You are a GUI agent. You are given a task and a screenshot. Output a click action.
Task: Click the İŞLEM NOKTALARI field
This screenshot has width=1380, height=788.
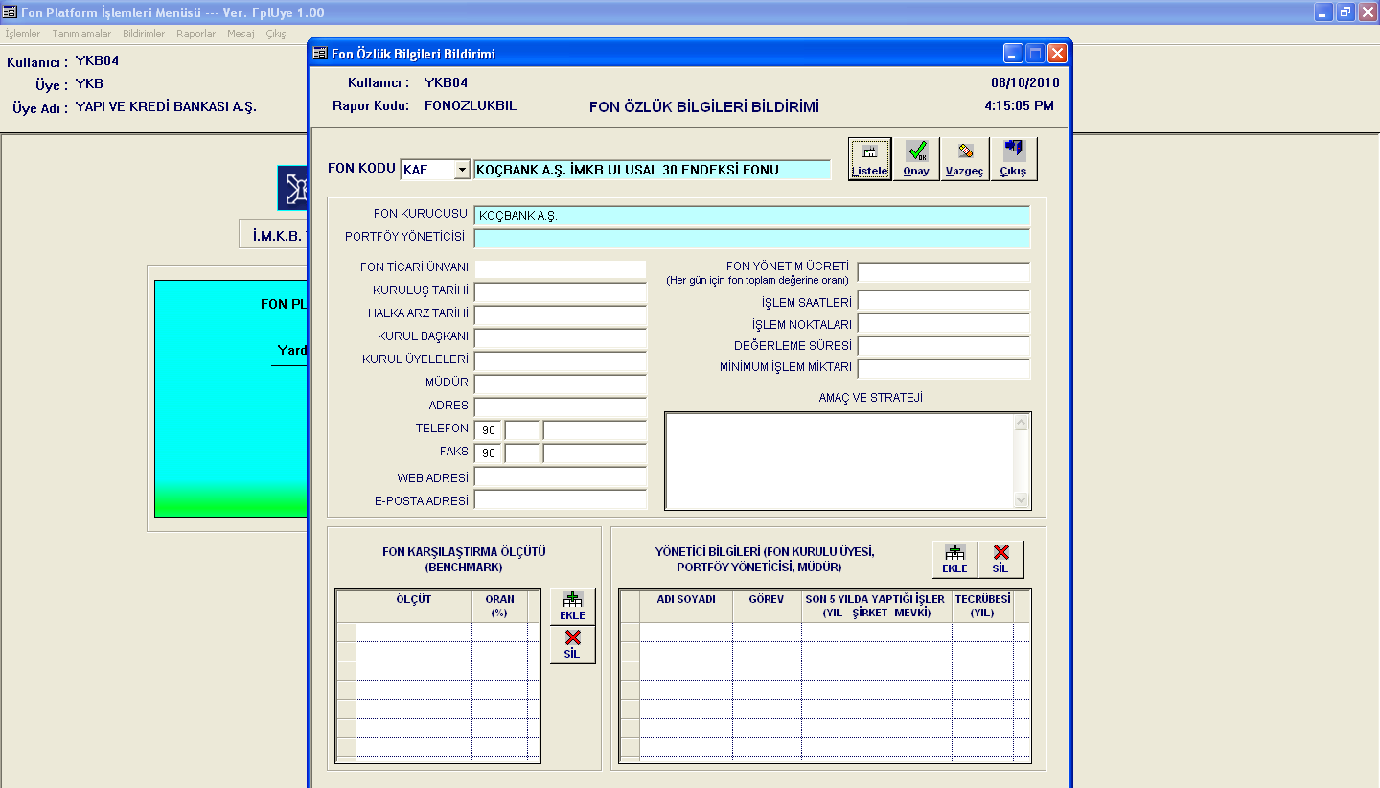[x=944, y=324]
